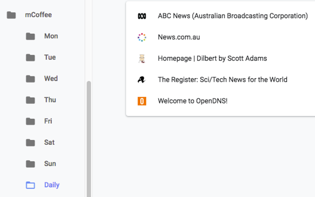The width and height of the screenshot is (315, 197).
Task: Open Homepage | Dilbert by Scott Adams
Action: [x=212, y=59]
